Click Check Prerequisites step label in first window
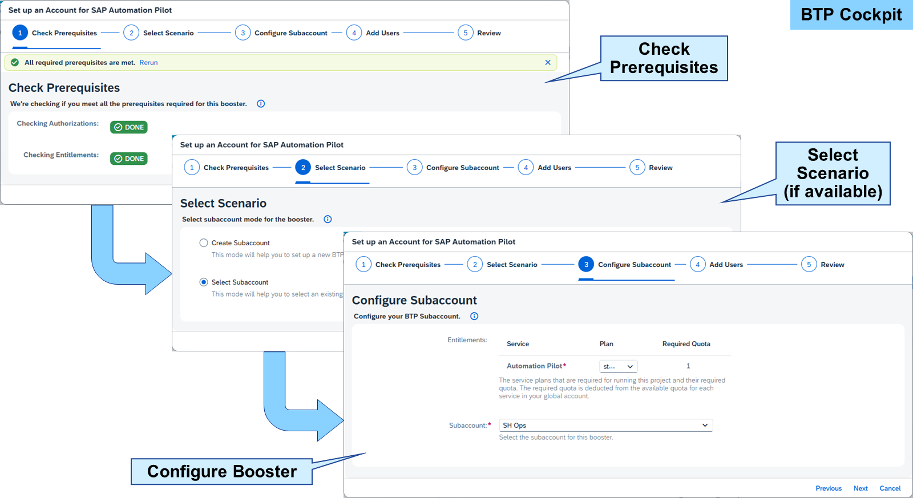This screenshot has height=498, width=913. (x=64, y=33)
